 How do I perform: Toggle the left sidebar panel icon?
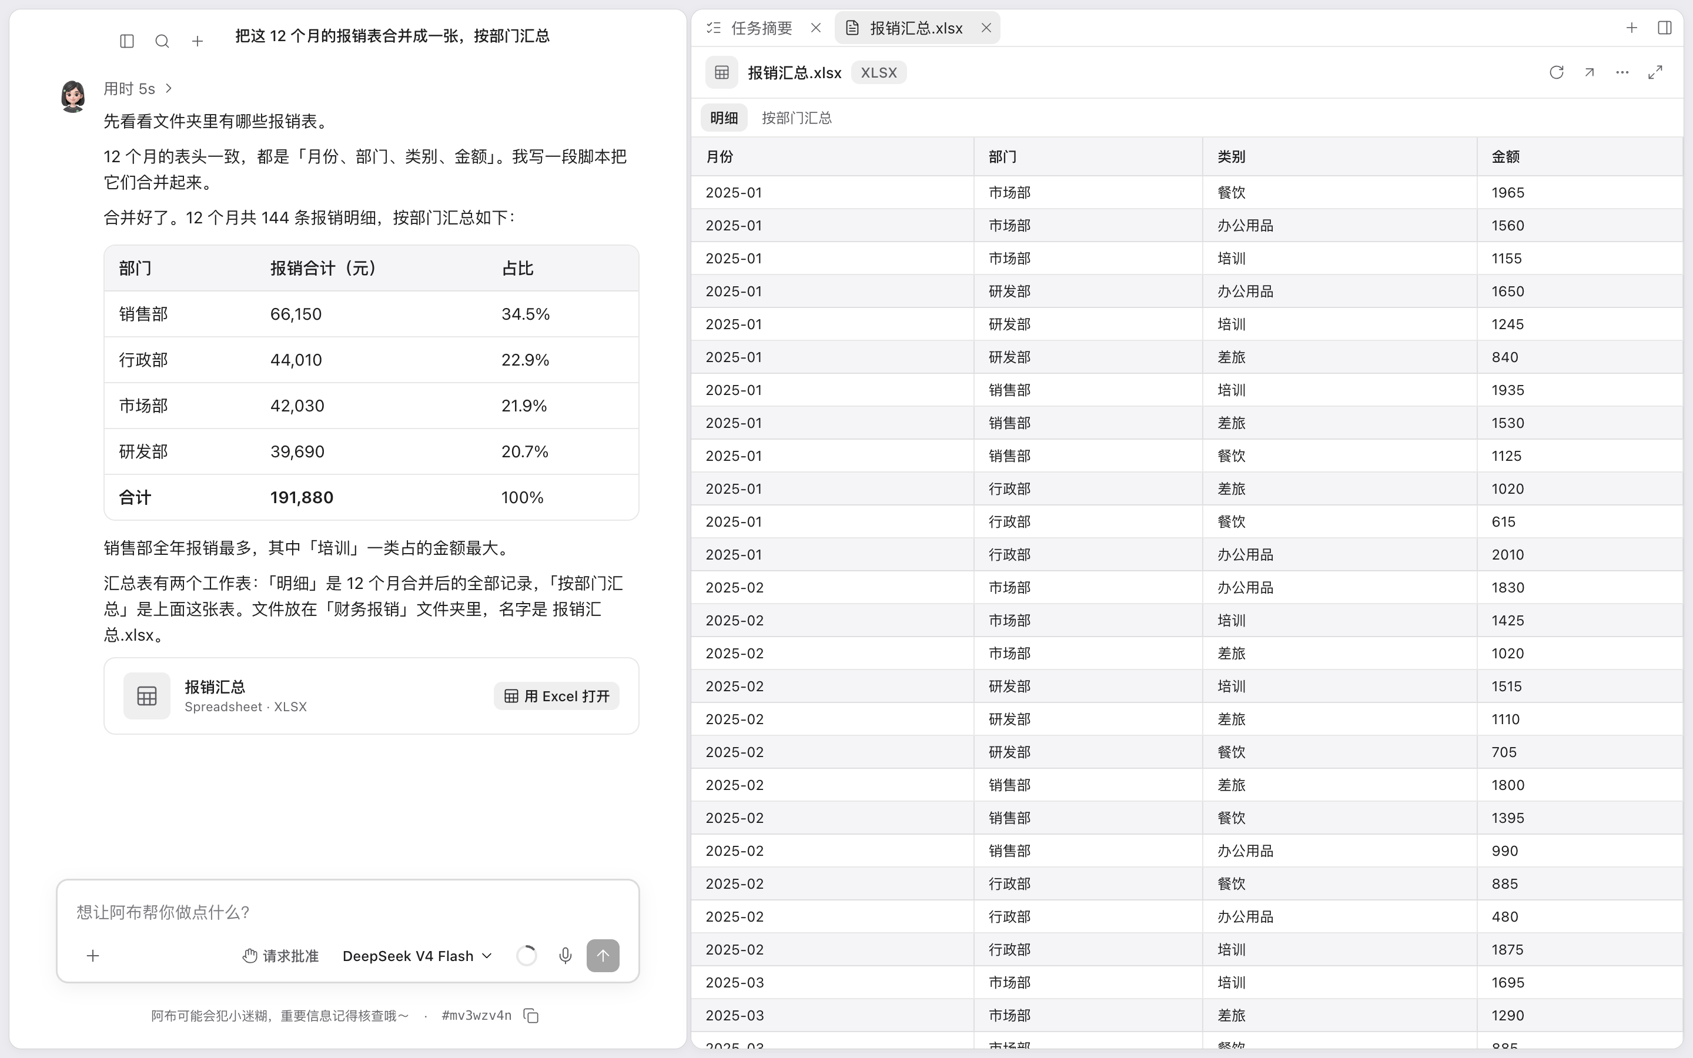(126, 41)
